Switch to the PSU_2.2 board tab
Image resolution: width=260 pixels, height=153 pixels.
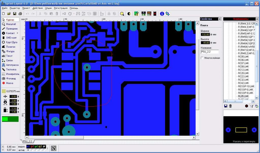[27, 141]
